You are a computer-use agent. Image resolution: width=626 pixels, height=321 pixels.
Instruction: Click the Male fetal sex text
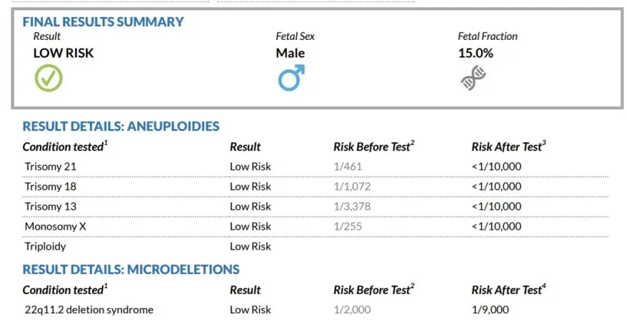pos(291,53)
